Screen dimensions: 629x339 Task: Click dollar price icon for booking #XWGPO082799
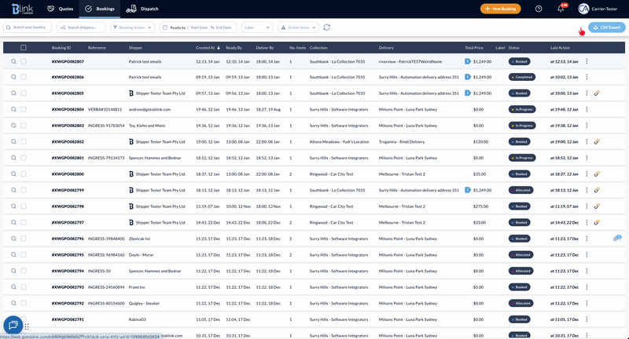tap(468, 190)
